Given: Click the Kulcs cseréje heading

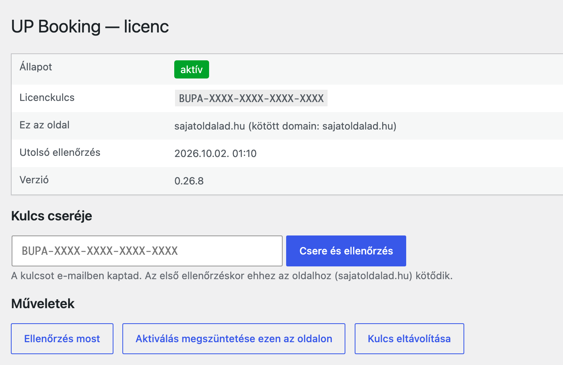Looking at the screenshot, I should tap(51, 216).
